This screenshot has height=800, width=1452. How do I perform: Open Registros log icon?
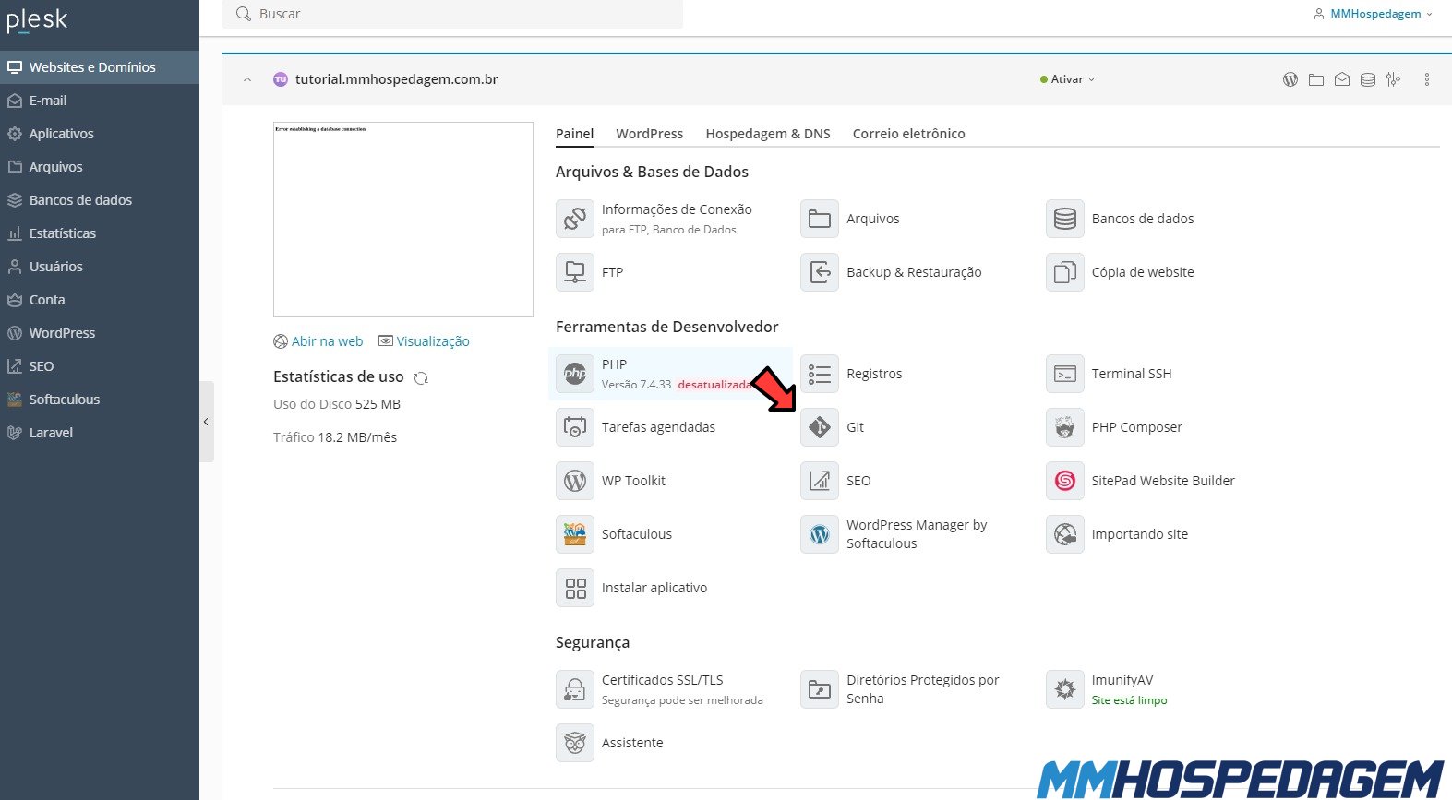coord(820,374)
